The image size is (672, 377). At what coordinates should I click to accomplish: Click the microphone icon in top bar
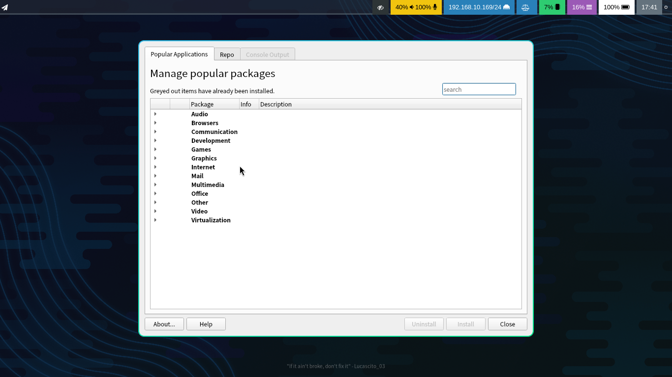tap(435, 7)
